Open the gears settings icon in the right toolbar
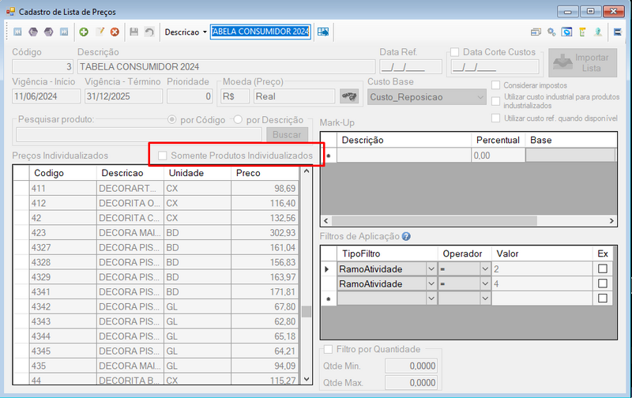Image resolution: width=632 pixels, height=398 pixels. tap(551, 32)
